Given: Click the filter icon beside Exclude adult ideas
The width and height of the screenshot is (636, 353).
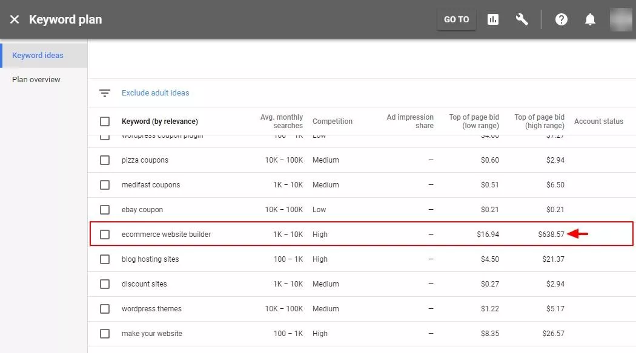Looking at the screenshot, I should click(105, 93).
